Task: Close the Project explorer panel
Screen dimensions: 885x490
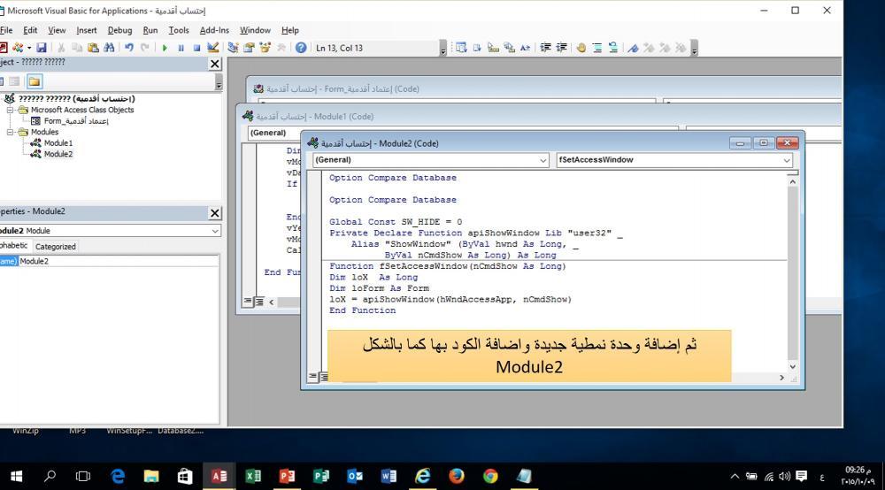Action: tap(215, 64)
